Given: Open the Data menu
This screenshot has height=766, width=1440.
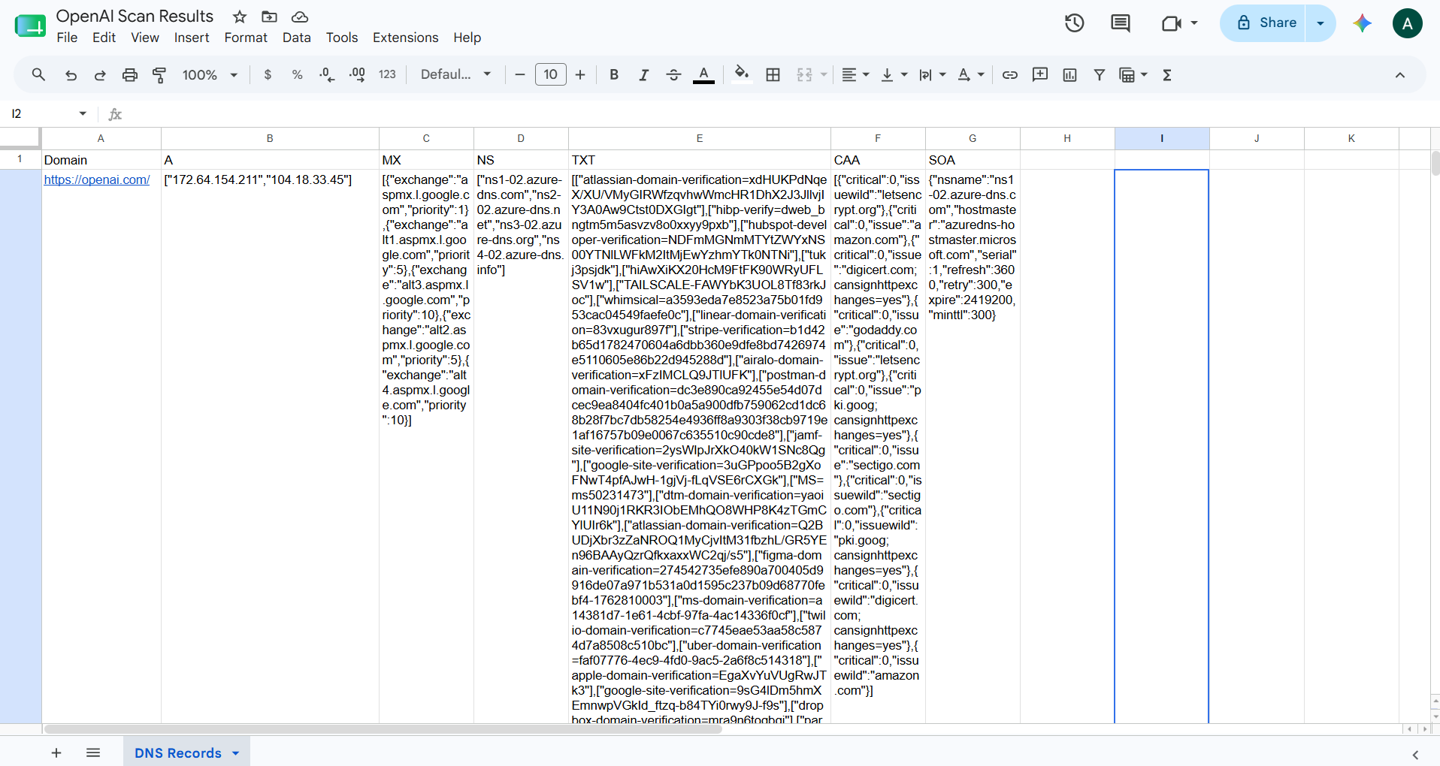Looking at the screenshot, I should click(x=296, y=38).
